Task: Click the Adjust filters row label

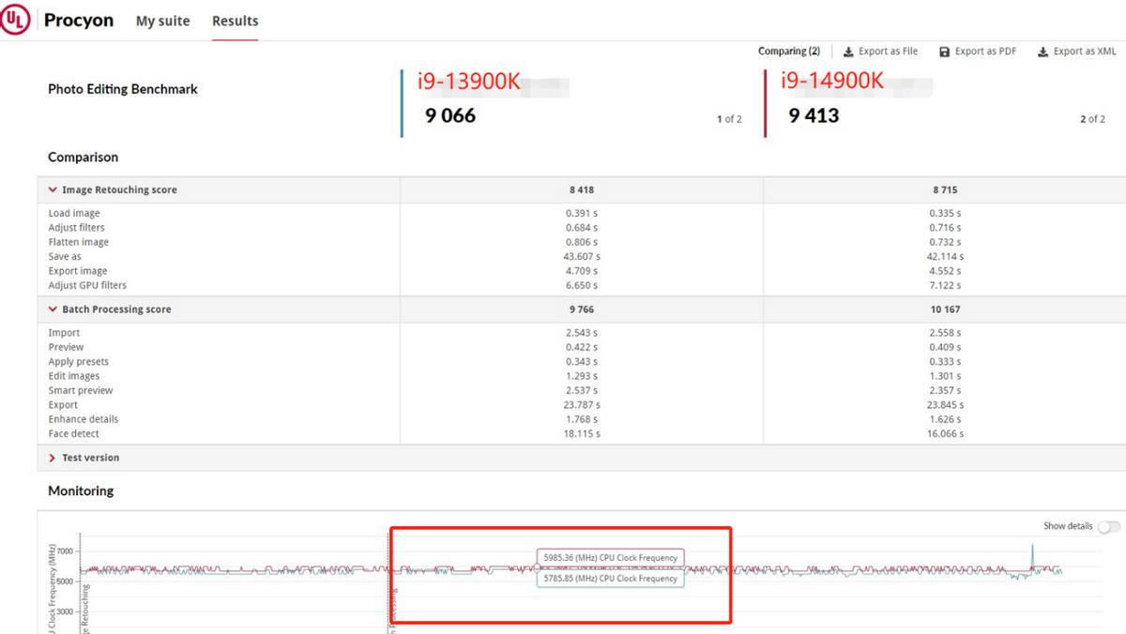Action: click(x=77, y=228)
